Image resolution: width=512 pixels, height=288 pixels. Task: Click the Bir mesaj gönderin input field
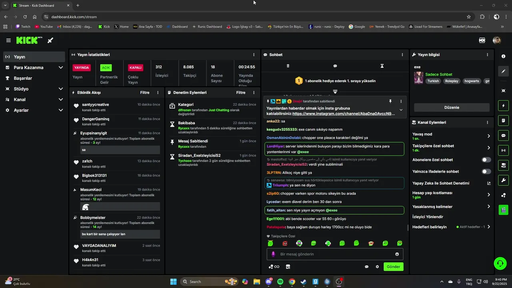[335, 254]
